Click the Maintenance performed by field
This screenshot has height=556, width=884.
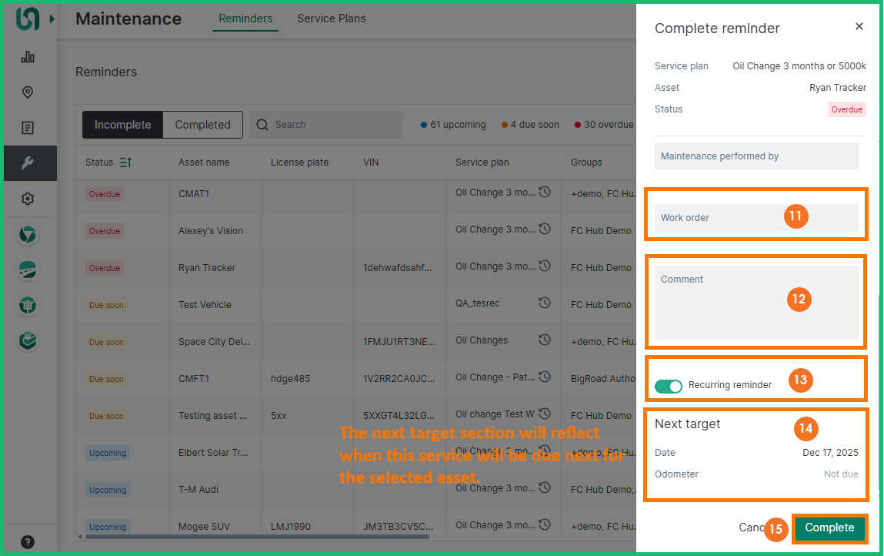(x=756, y=156)
